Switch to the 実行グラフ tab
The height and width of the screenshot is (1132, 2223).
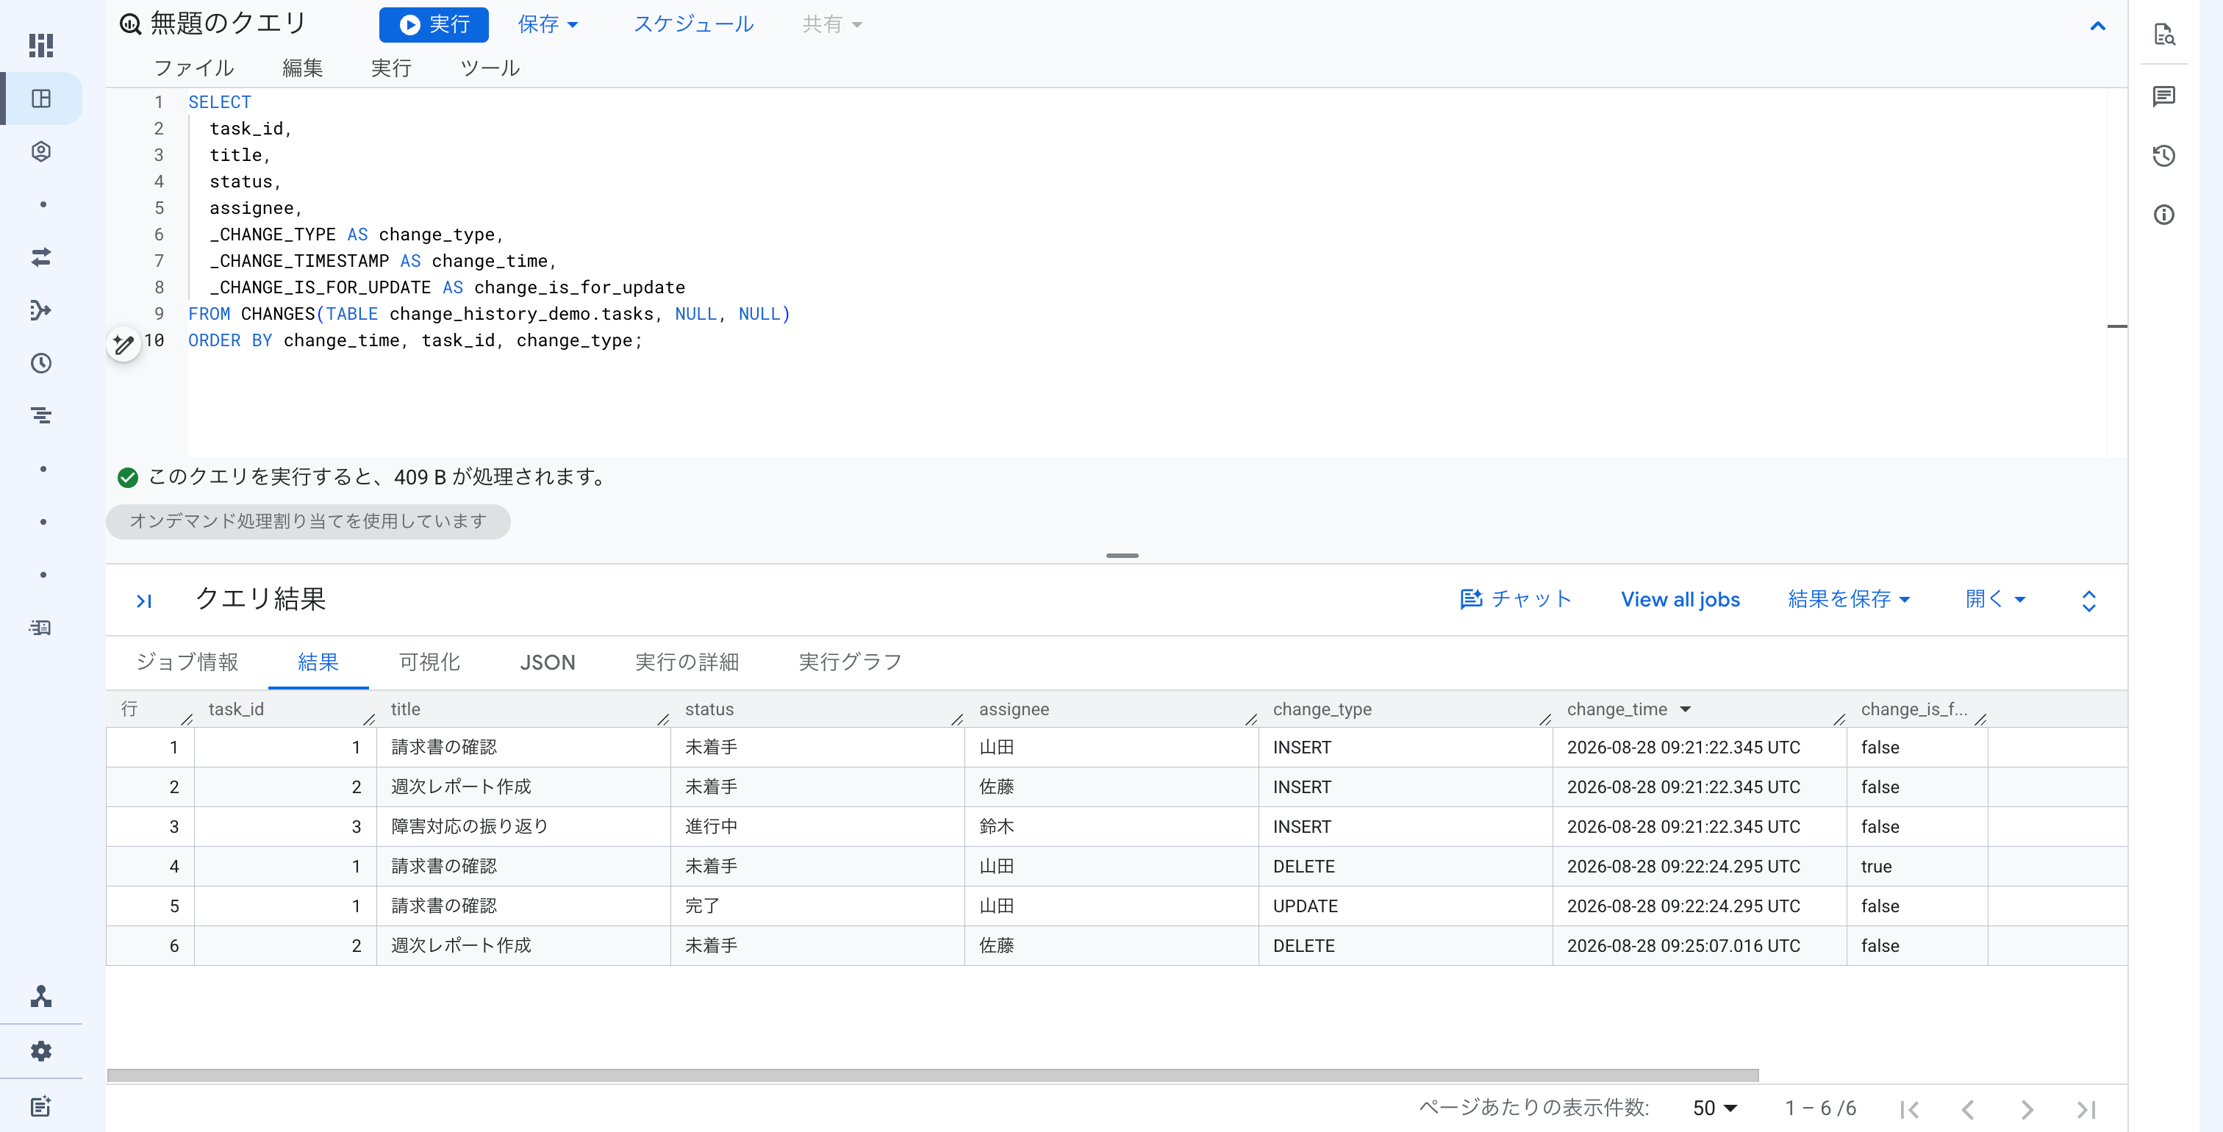(850, 662)
